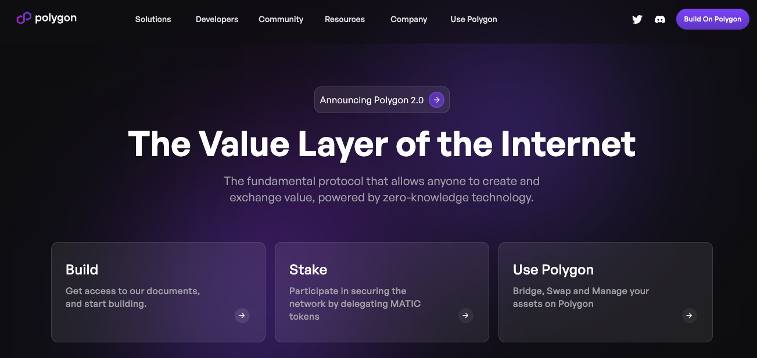Click the Value Layer of the Internet headline
Screen dimensions: 757x358
click(382, 144)
